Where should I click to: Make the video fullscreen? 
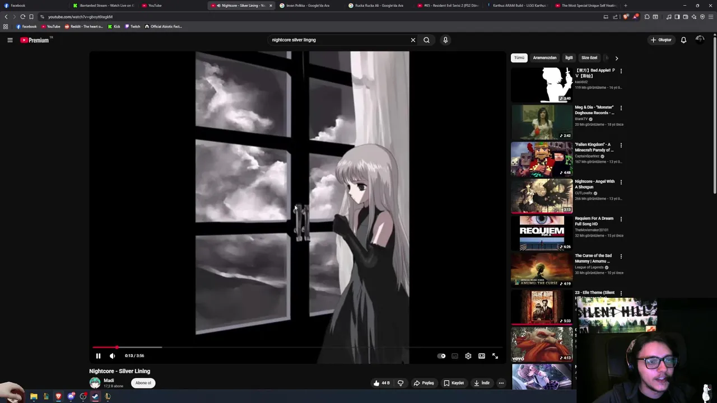tap(495, 356)
